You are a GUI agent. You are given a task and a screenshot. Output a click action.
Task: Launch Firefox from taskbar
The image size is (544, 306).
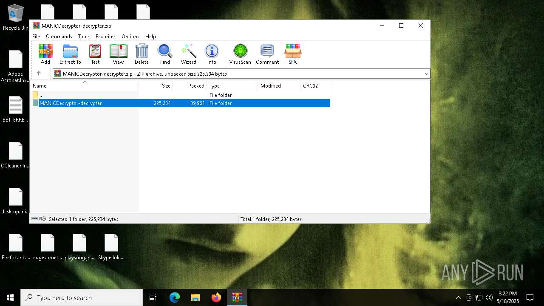pos(216,297)
